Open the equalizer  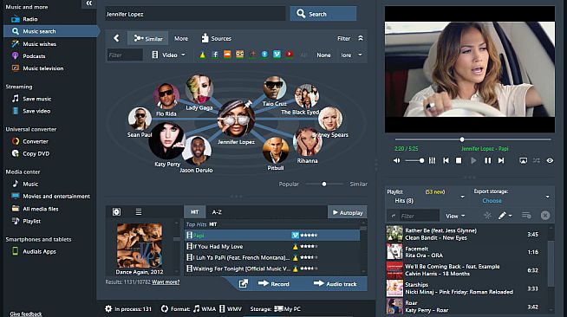coord(432,161)
